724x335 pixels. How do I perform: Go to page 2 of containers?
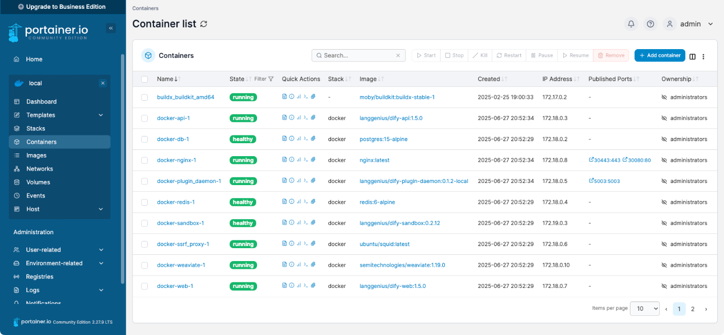click(692, 309)
